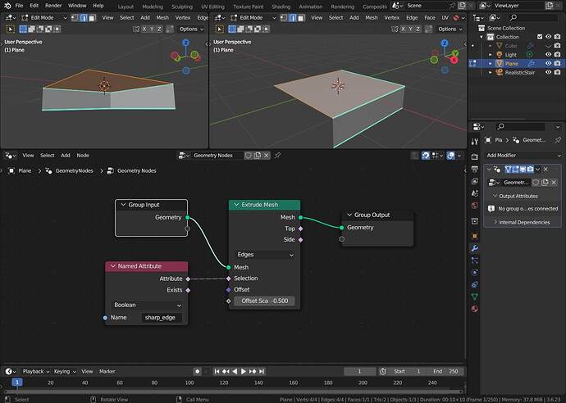Viewport: 566px width, 403px height.
Task: Jump to timeline start frame
Action: coord(217,371)
